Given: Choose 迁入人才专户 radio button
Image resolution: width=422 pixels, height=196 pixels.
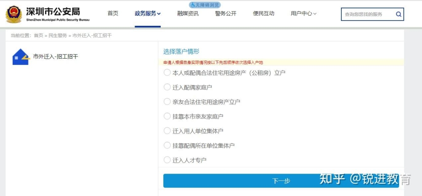Looking at the screenshot, I should coord(167,160).
